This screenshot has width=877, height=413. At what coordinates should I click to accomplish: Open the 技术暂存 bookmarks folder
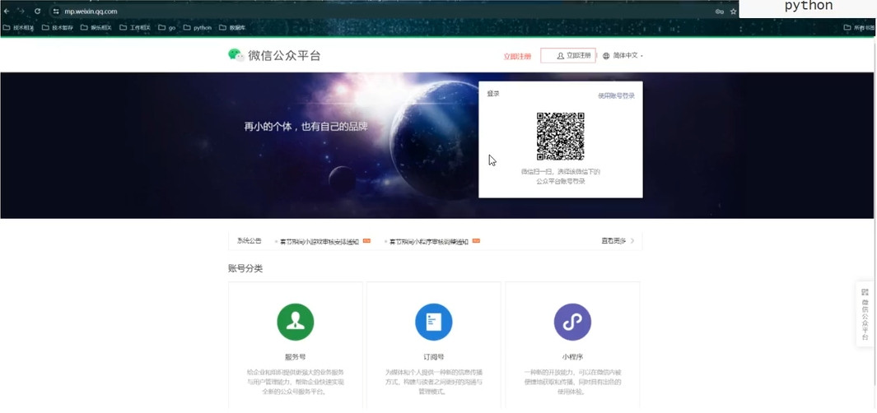pyautogui.click(x=58, y=27)
